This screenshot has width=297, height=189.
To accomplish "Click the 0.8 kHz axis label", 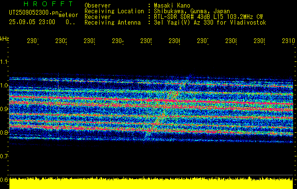I will (4, 132).
